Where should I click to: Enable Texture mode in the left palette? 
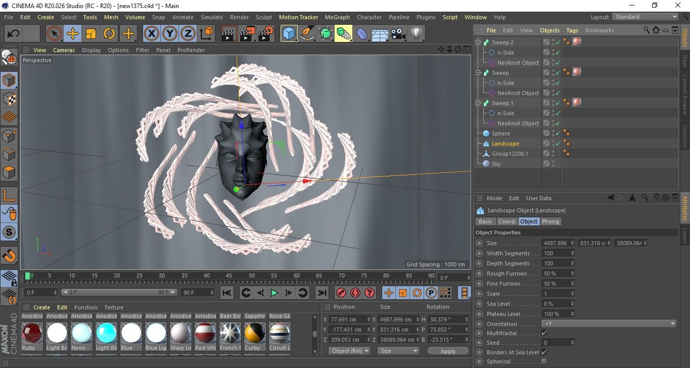(x=10, y=98)
